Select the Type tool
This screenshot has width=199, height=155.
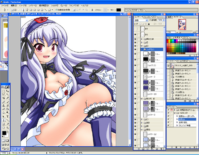8,117
